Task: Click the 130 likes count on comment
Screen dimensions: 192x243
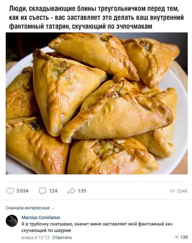Action: pos(184,237)
